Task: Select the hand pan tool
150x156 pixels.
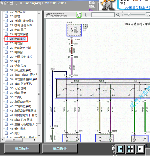Action: click(79, 15)
